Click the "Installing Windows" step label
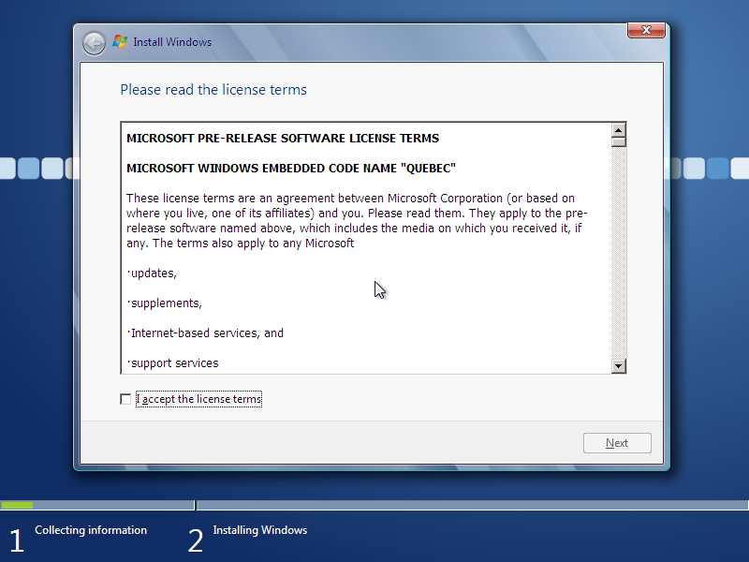This screenshot has width=749, height=562. coord(260,530)
